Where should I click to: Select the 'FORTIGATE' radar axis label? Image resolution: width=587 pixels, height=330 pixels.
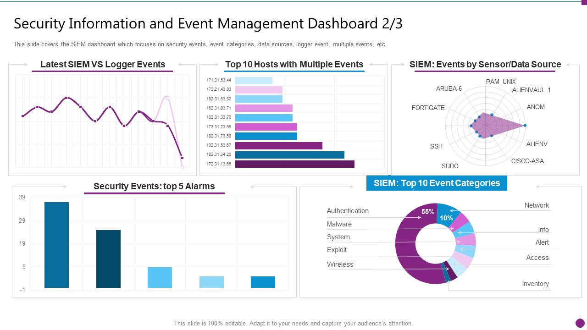pos(428,108)
